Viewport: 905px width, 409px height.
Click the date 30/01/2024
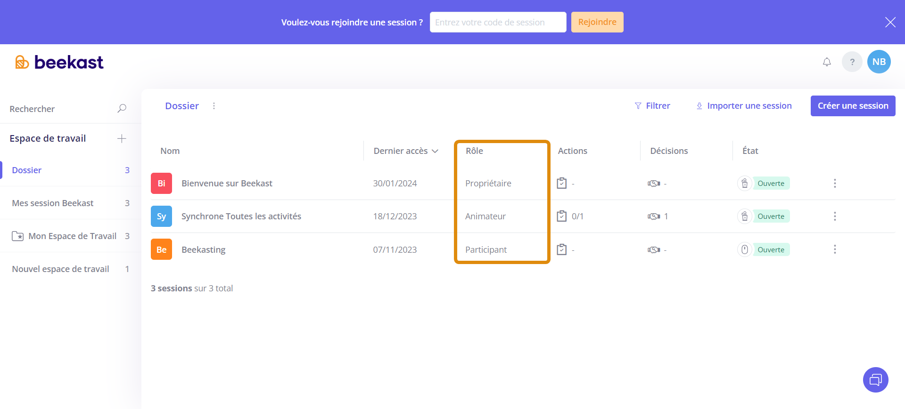[395, 184]
